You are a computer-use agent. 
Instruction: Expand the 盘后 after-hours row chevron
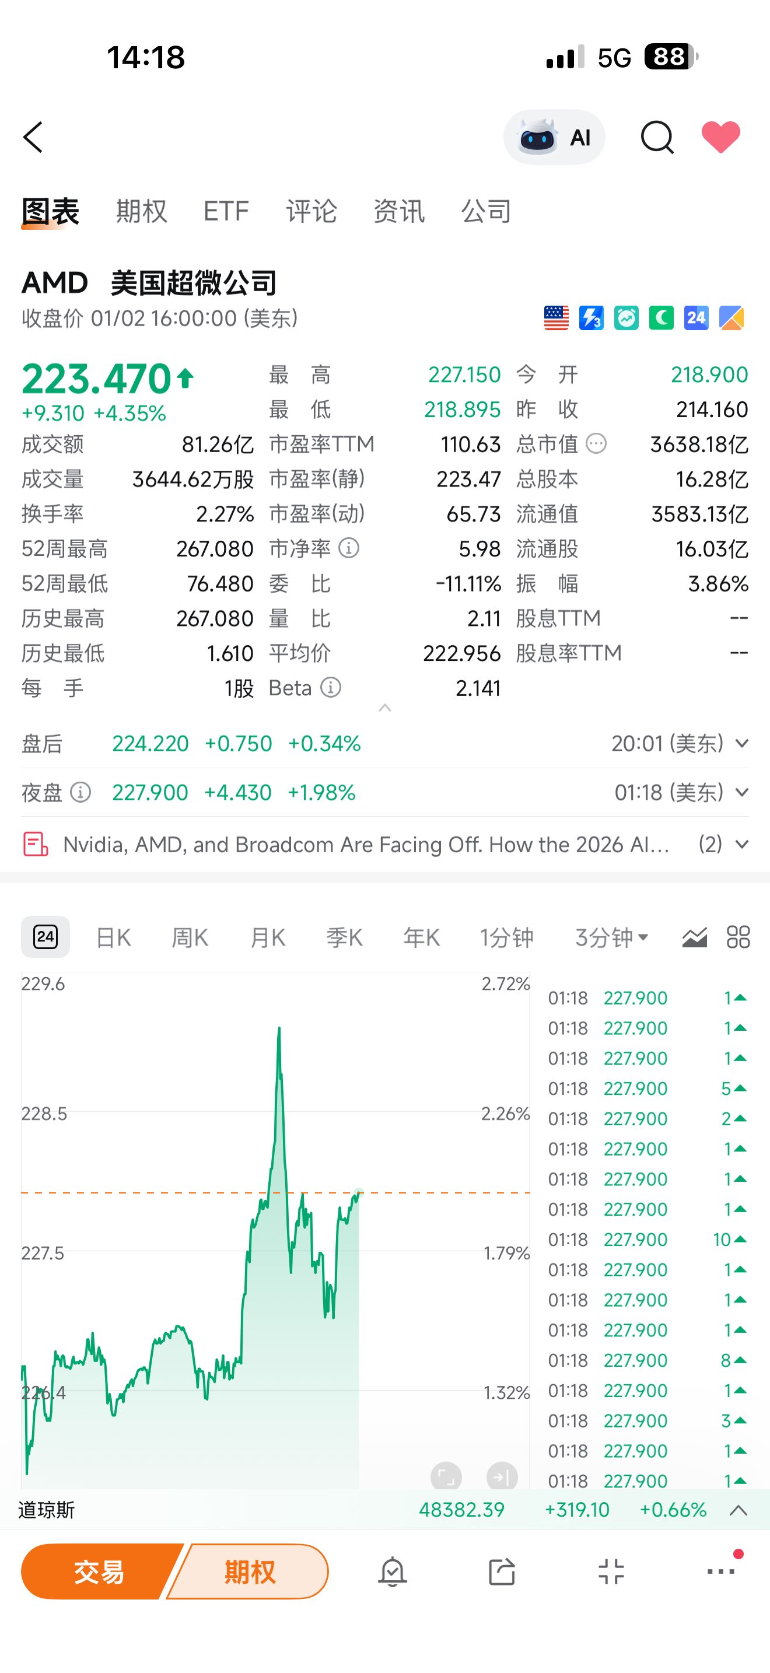point(741,744)
